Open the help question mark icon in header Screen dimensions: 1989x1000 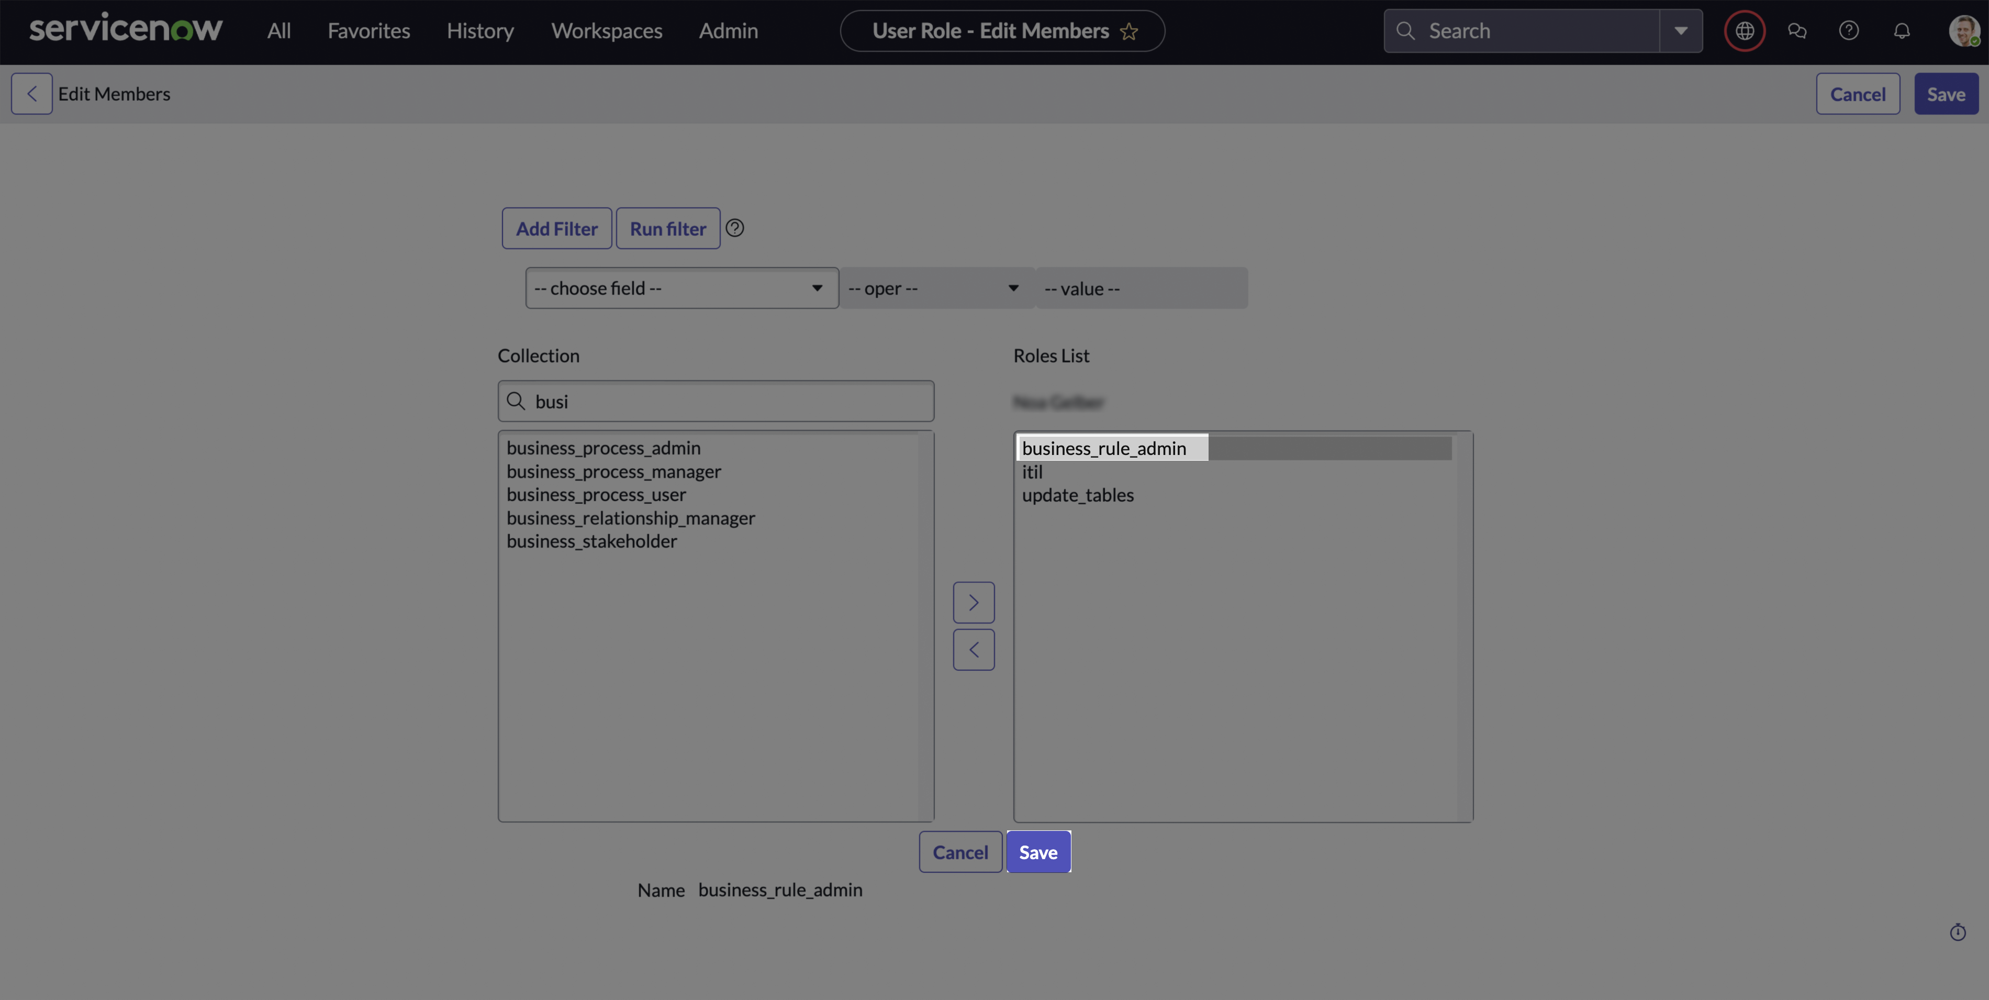coord(1849,31)
